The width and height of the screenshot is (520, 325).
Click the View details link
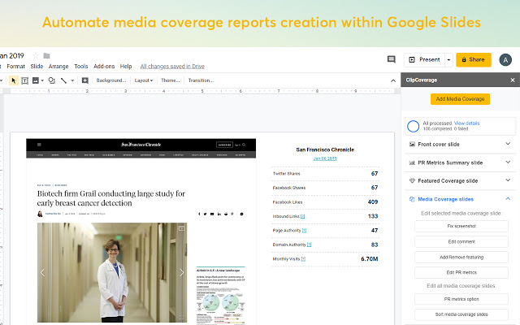click(466, 123)
